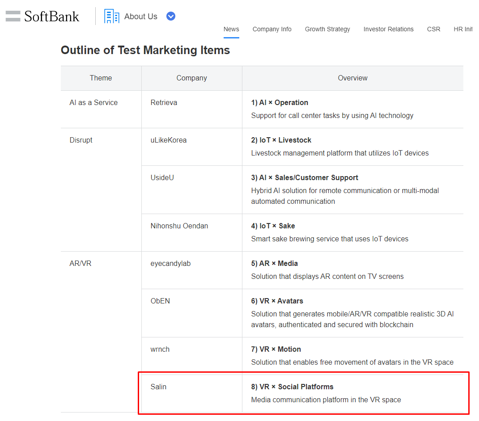Click the realistic 3D AI avatars description

(352, 320)
